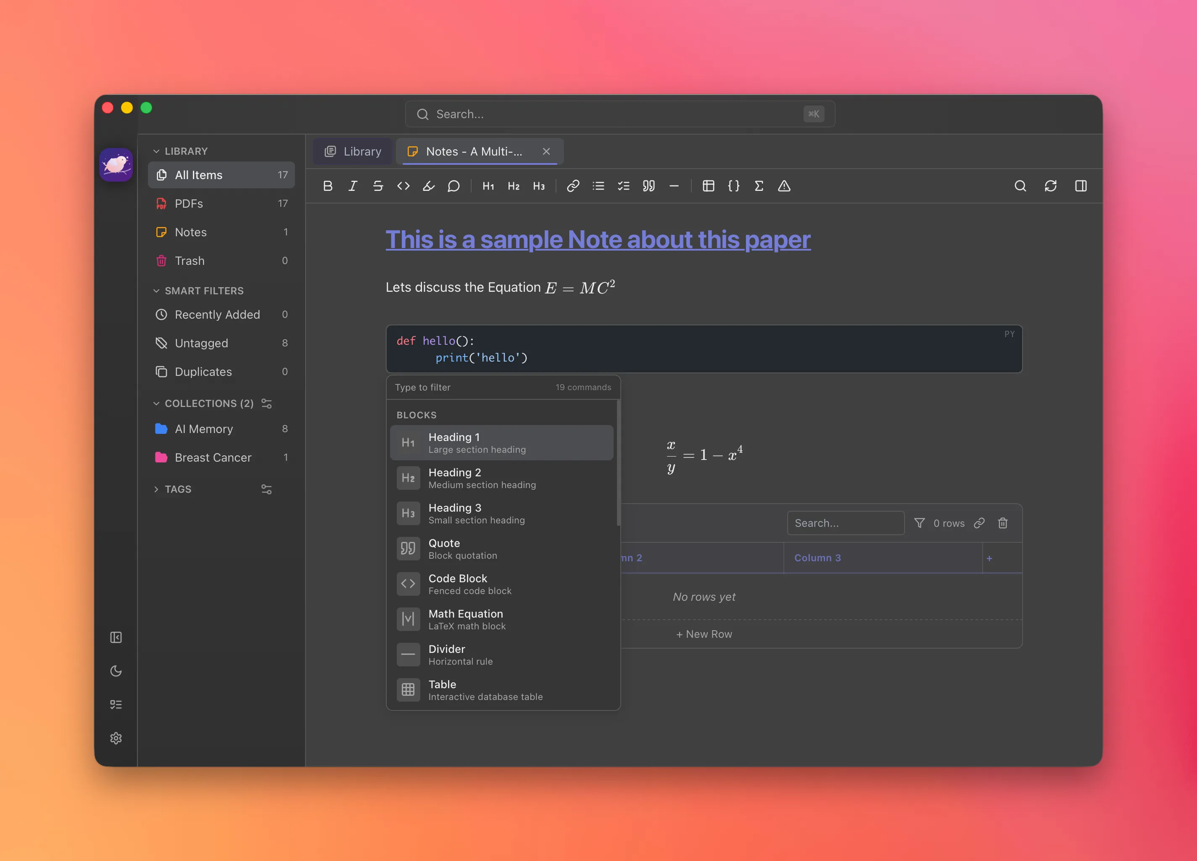Viewport: 1197px width, 861px height.
Task: Open the task list icon in sidebar
Action: 116,705
